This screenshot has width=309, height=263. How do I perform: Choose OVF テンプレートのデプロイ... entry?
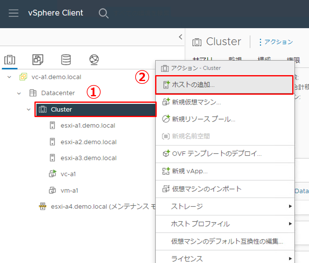coord(225,154)
